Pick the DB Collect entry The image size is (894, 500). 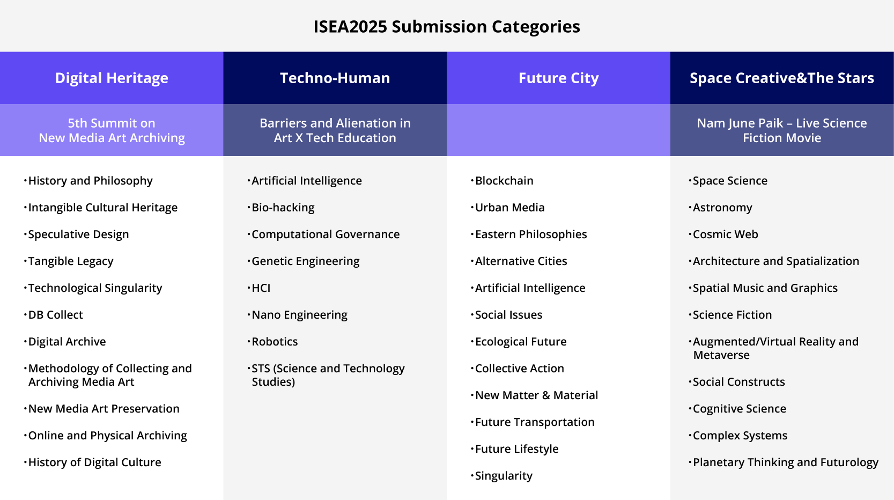(x=55, y=315)
